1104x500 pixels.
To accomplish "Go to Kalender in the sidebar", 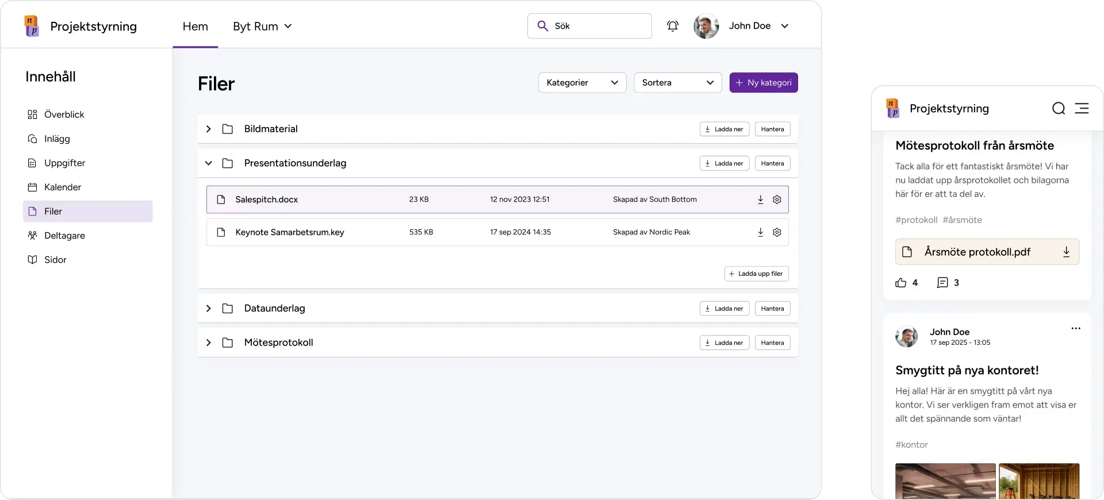I will pos(63,187).
